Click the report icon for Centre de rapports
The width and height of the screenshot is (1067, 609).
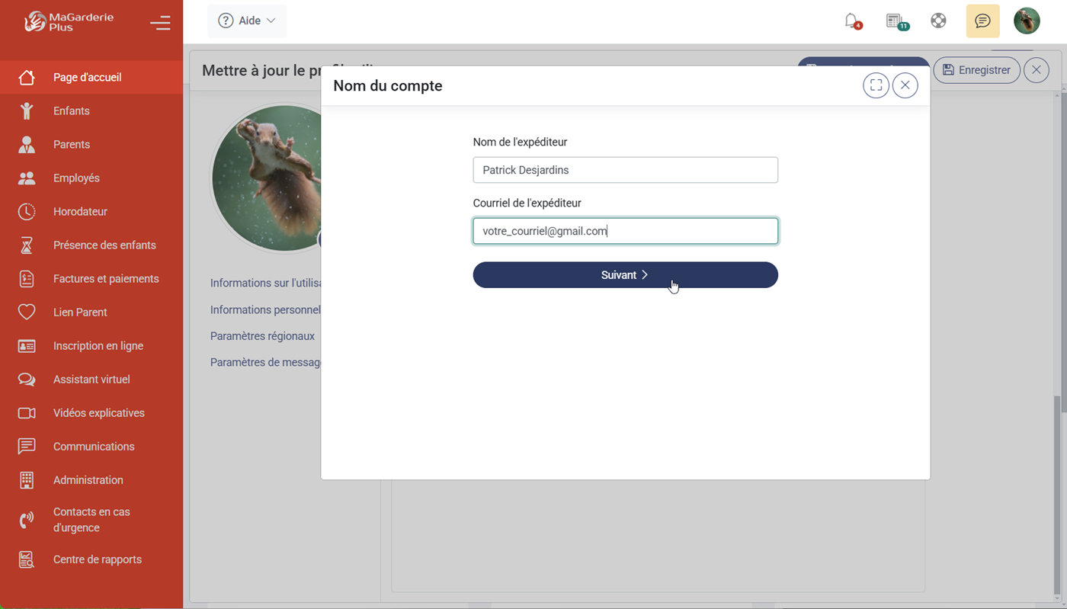(x=27, y=559)
